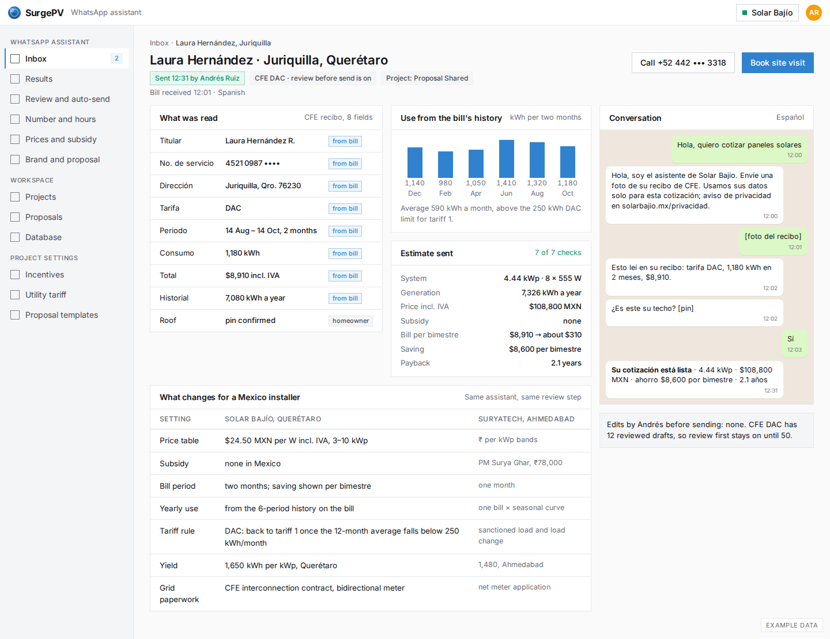This screenshot has height=639, width=830.
Task: Open Proposal templates settings
Action: 66,315
